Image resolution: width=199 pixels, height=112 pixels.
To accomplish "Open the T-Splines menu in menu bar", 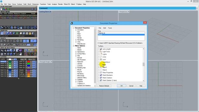I will 79,4.
